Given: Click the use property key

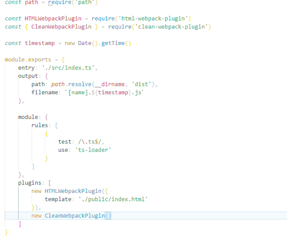Looking at the screenshot, I should tap(63, 150).
